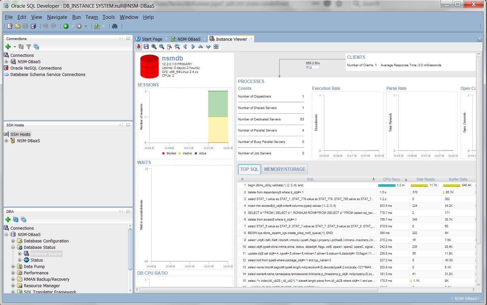
Task: Click the 858.2 B/s network progress bar
Action: coord(312,67)
